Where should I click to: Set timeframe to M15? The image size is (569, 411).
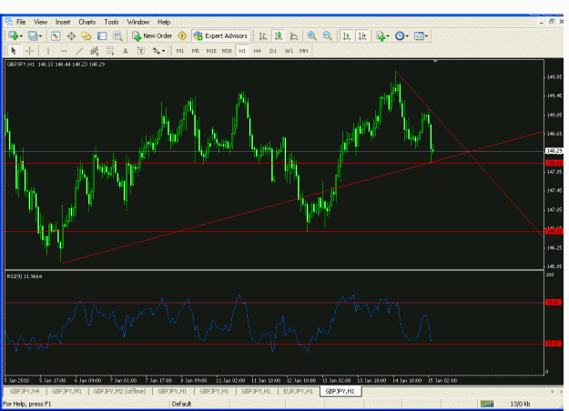211,51
